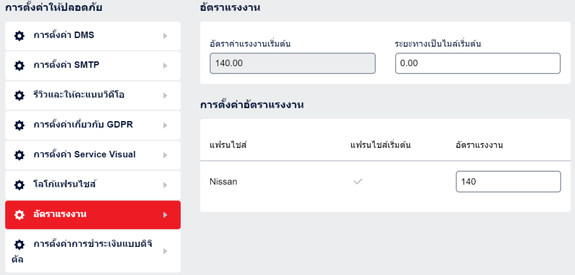Click the gear icon beside การตั้งค่า SMTP

click(20, 65)
